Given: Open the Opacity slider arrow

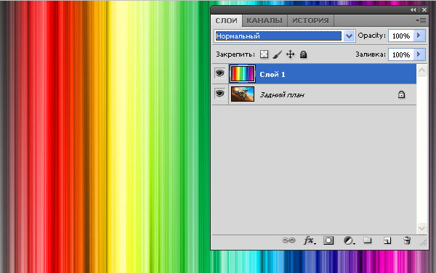Looking at the screenshot, I should tap(419, 36).
